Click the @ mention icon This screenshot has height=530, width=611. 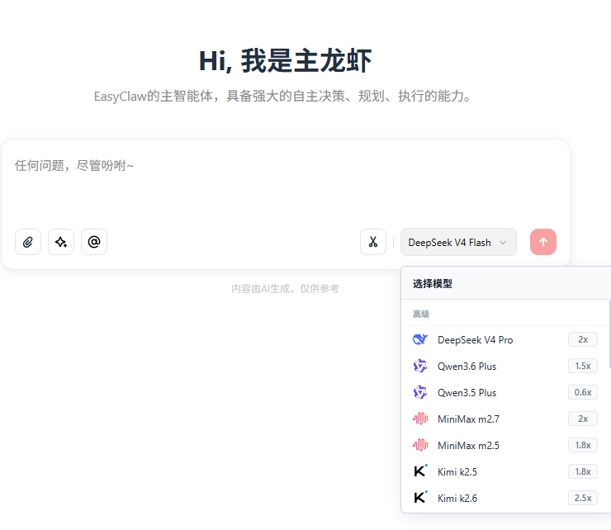point(94,242)
